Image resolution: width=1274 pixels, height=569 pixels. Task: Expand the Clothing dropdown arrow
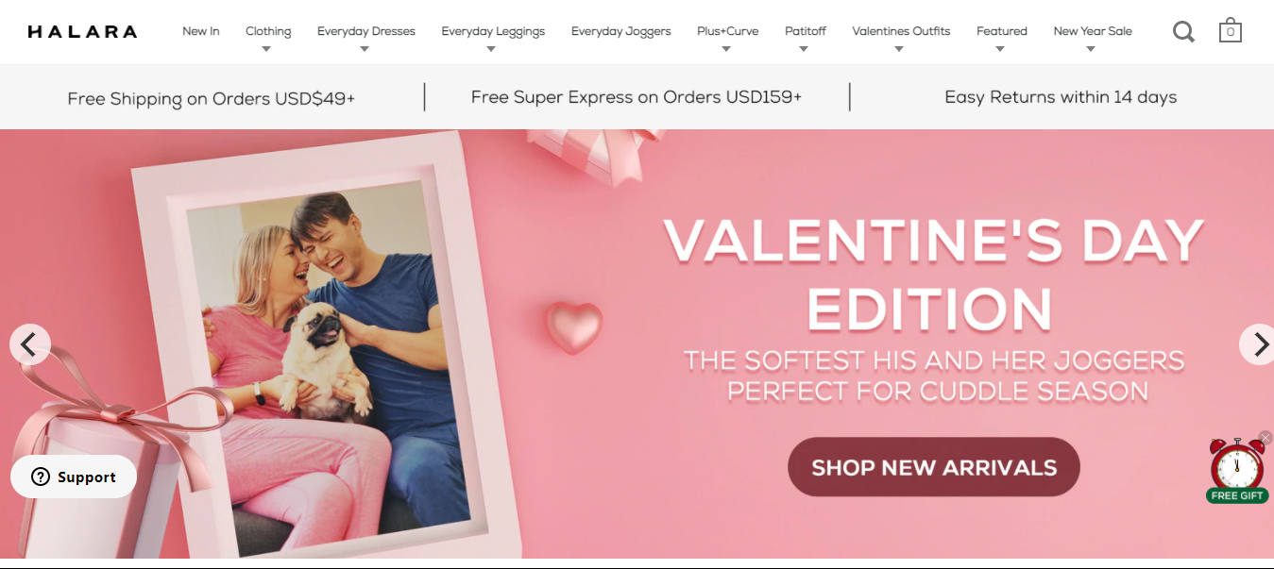(266, 50)
